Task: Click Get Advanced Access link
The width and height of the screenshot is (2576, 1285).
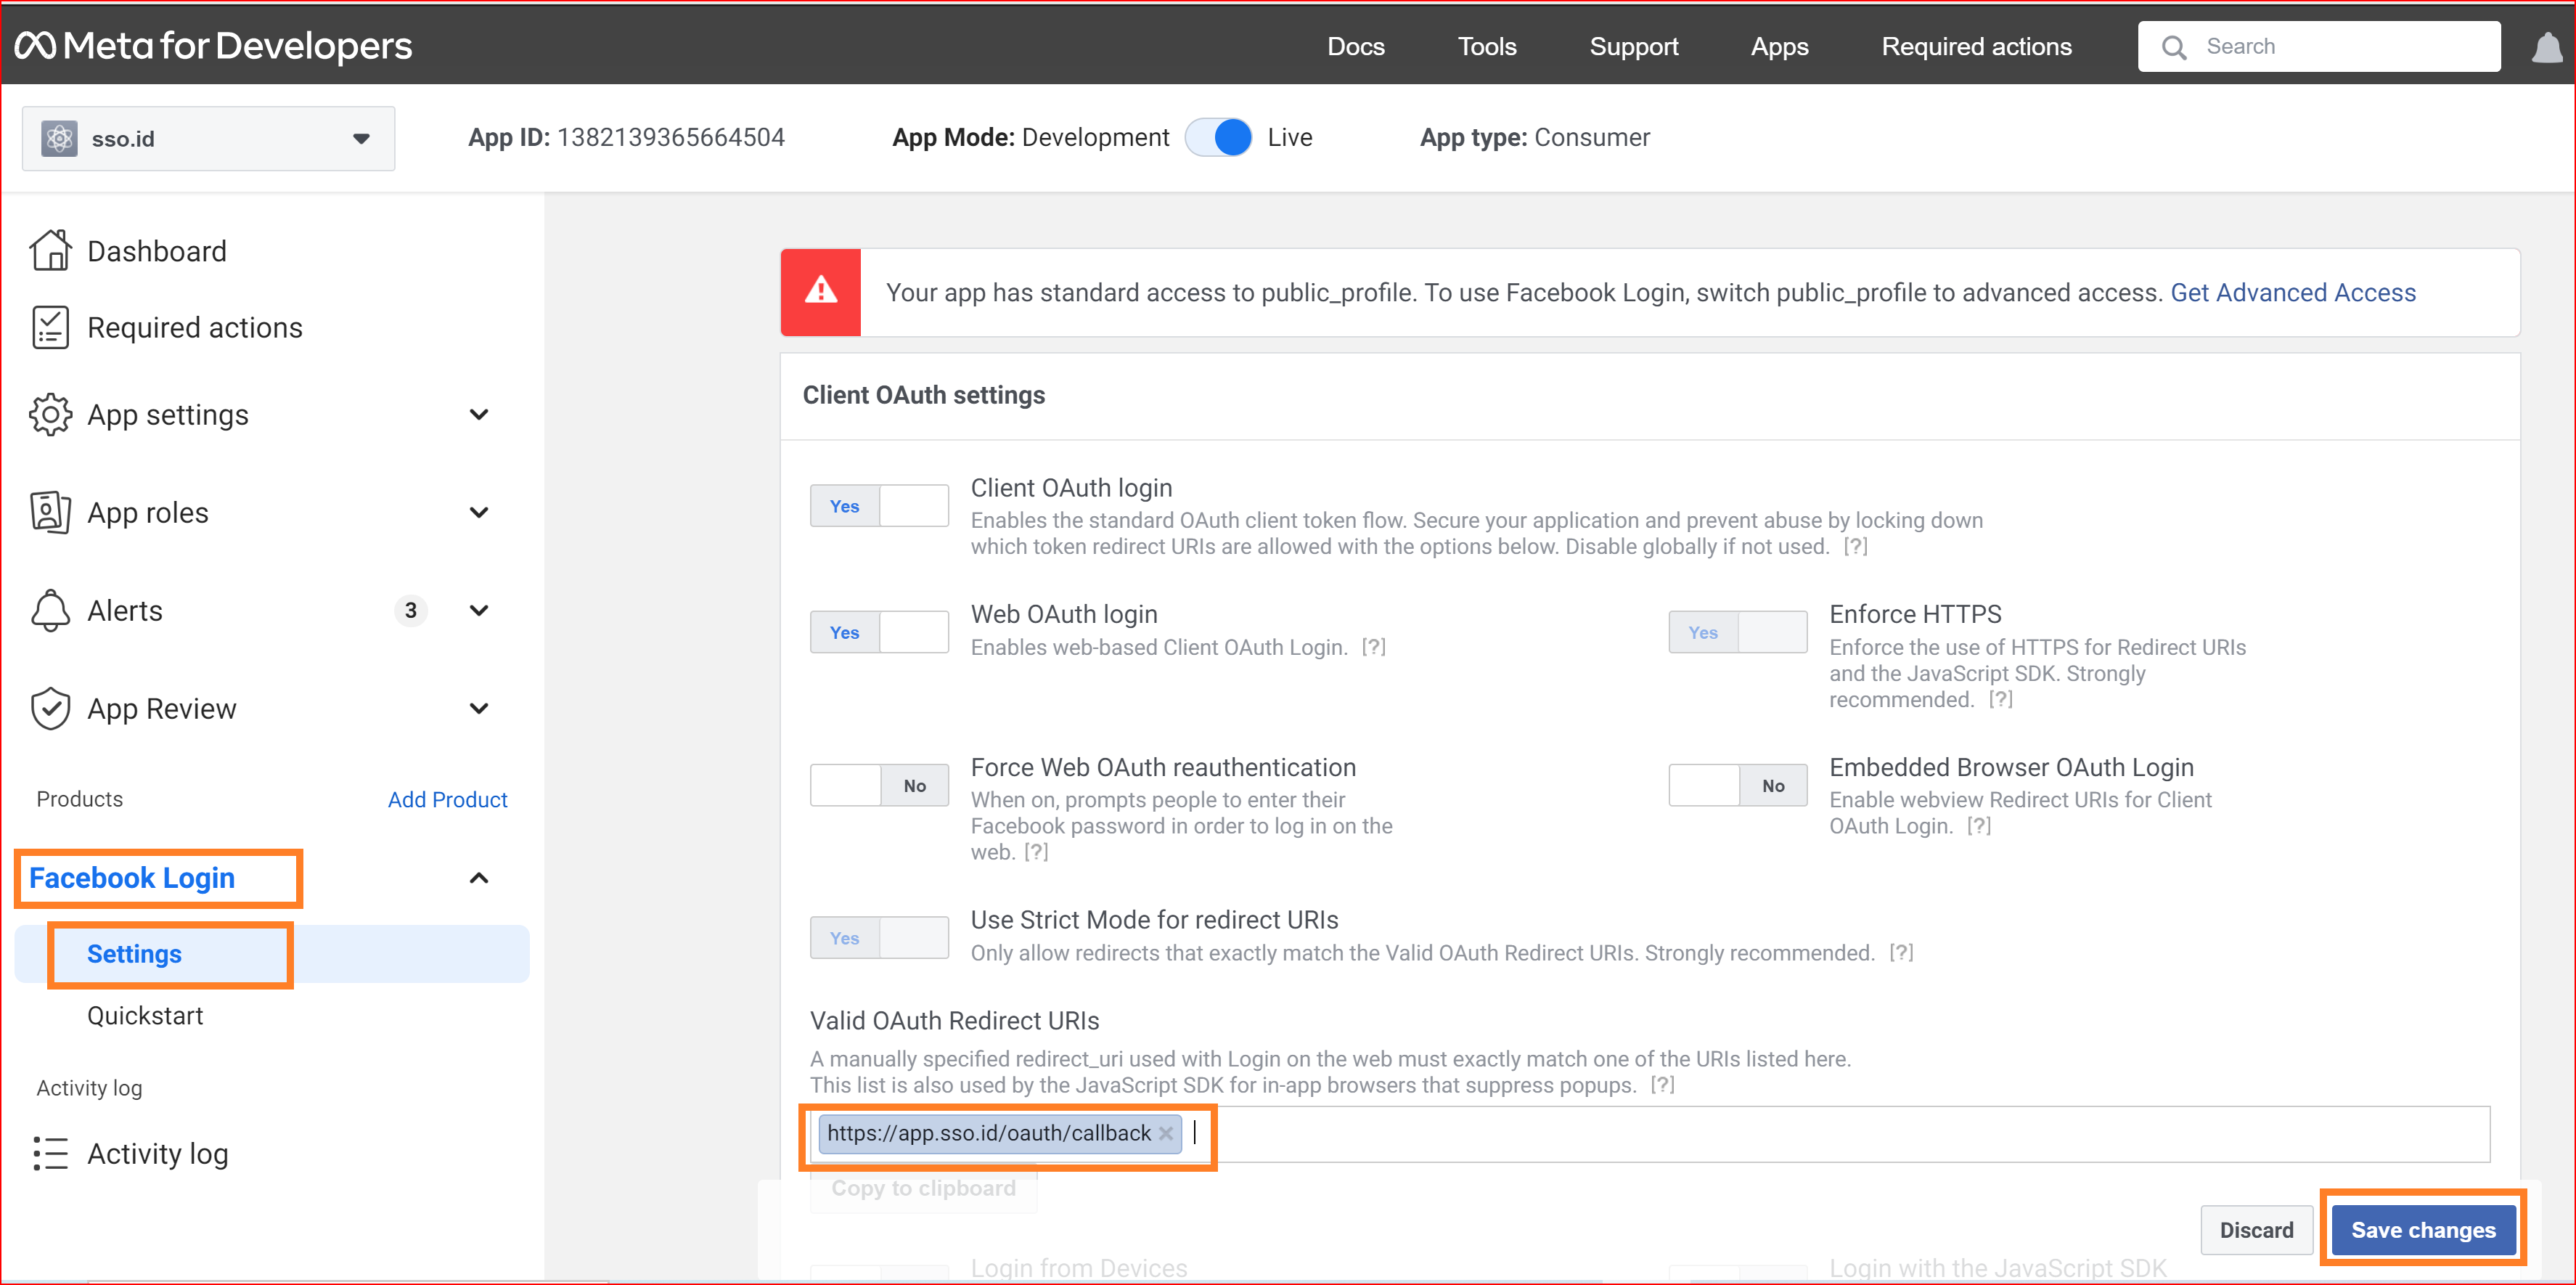Action: 2292,292
